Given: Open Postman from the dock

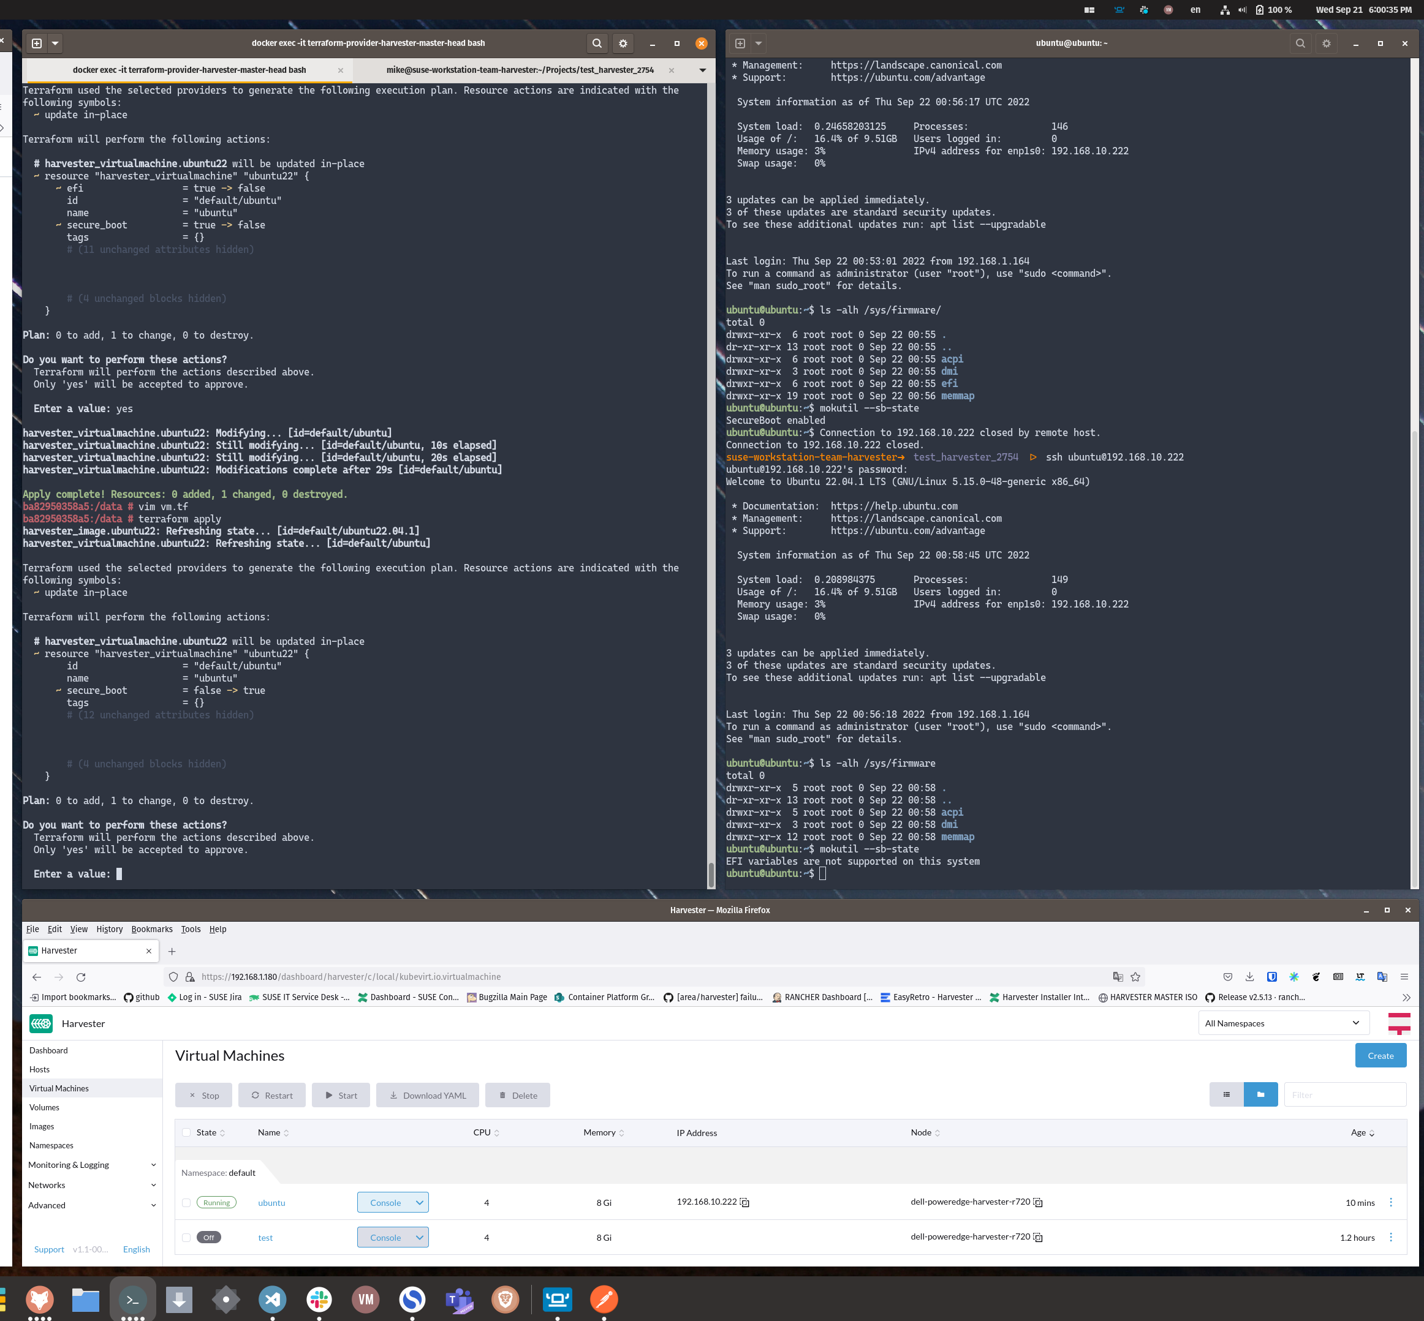Looking at the screenshot, I should [604, 1300].
